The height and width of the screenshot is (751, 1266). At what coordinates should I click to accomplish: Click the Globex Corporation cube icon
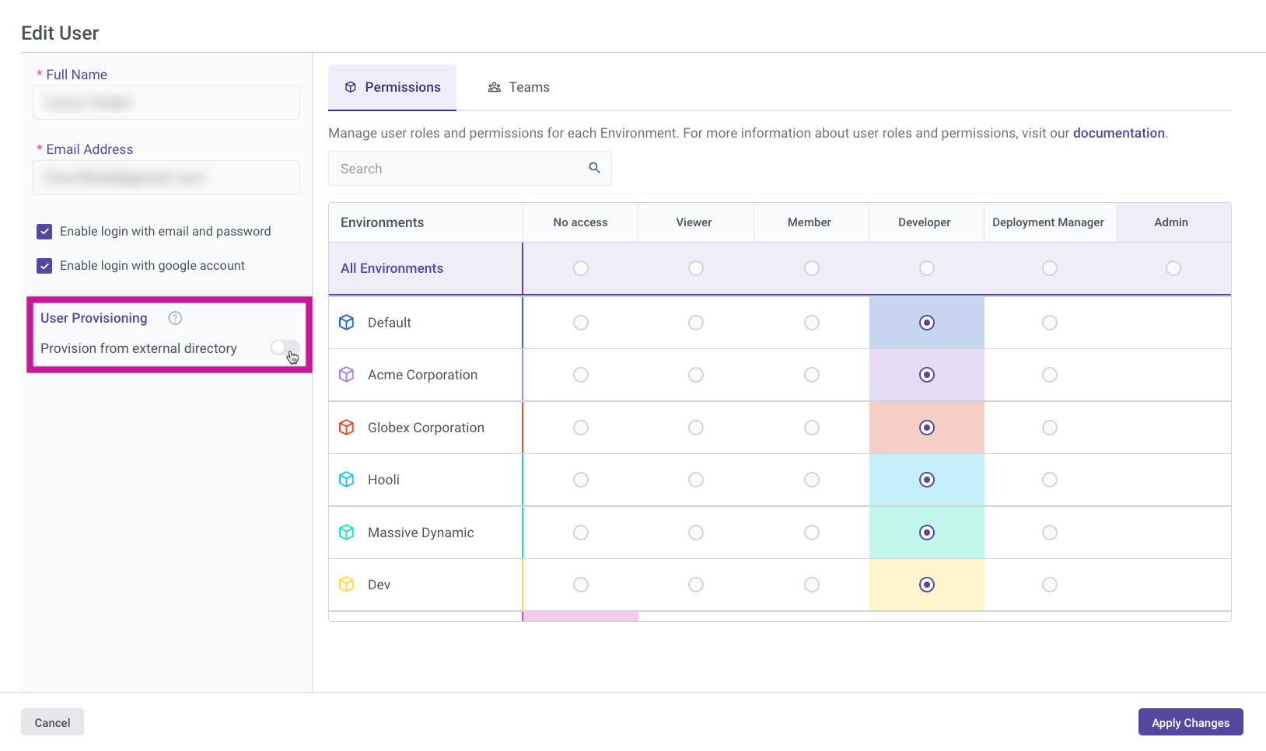[x=347, y=428]
